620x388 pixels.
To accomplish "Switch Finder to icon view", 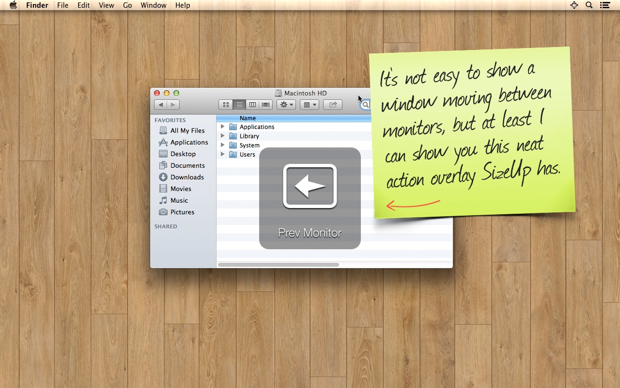I will point(226,105).
